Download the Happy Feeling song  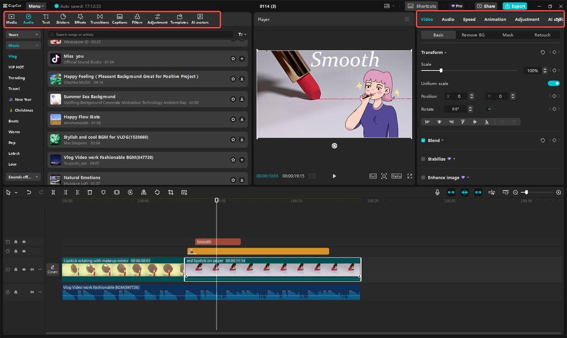click(x=242, y=79)
